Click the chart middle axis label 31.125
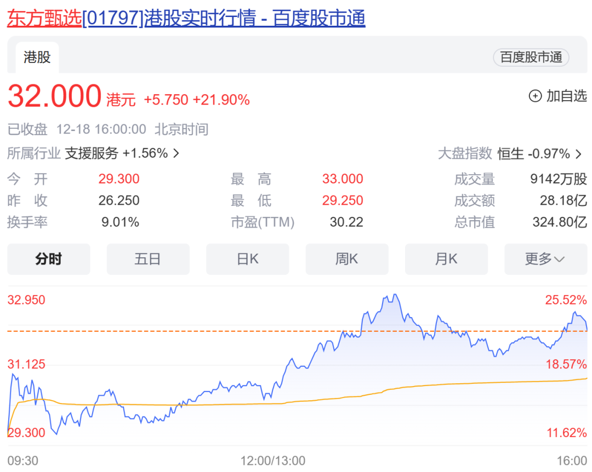592x472 pixels. pos(26,365)
